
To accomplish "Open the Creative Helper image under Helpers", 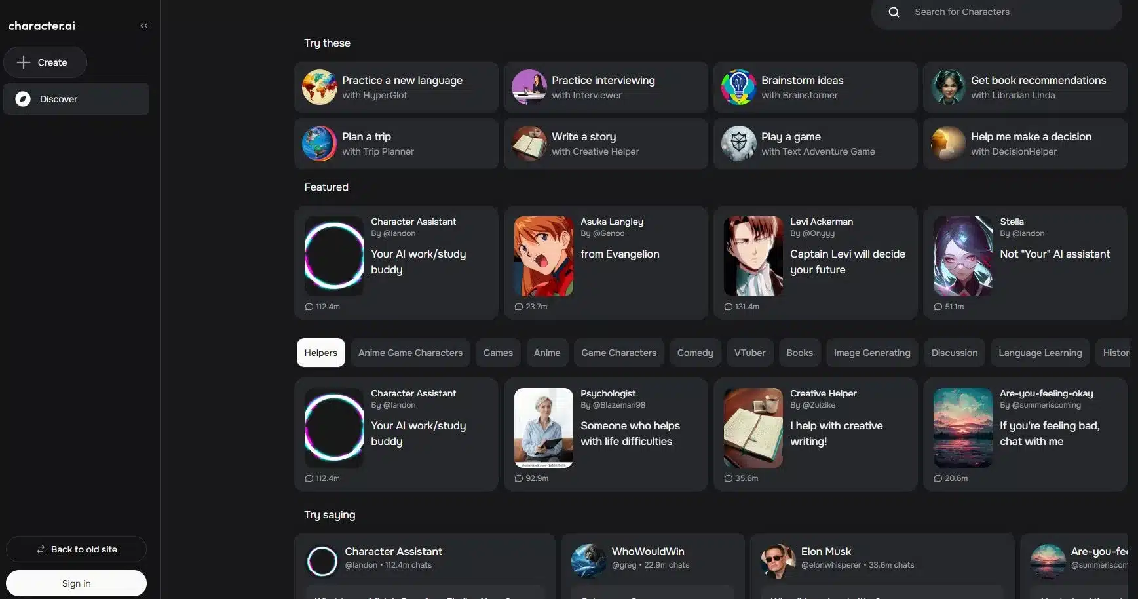I will pos(753,428).
